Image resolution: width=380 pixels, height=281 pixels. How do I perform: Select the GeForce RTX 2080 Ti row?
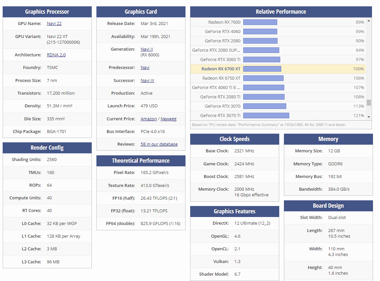(278, 97)
